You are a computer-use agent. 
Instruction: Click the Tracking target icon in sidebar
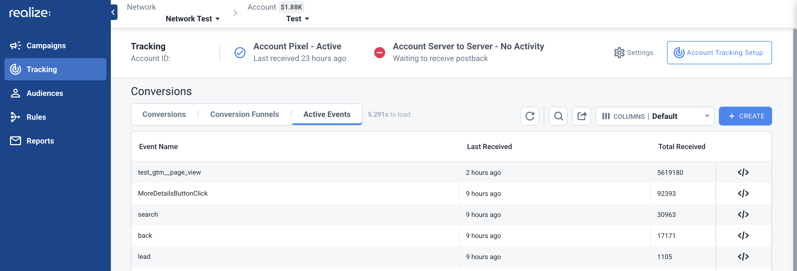pyautogui.click(x=16, y=69)
